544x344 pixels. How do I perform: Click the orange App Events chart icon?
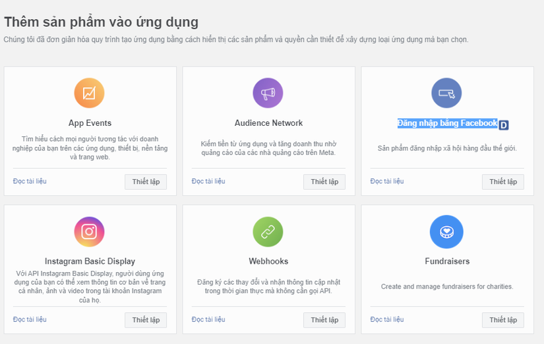pos(89,93)
